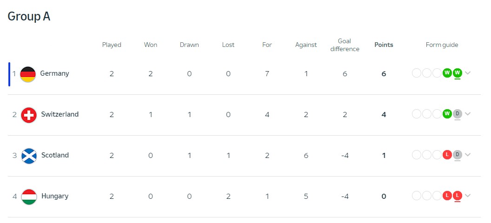Sort table by Points column header

click(x=384, y=45)
